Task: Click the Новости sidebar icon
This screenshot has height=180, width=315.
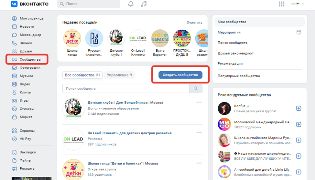Action: click(14, 26)
